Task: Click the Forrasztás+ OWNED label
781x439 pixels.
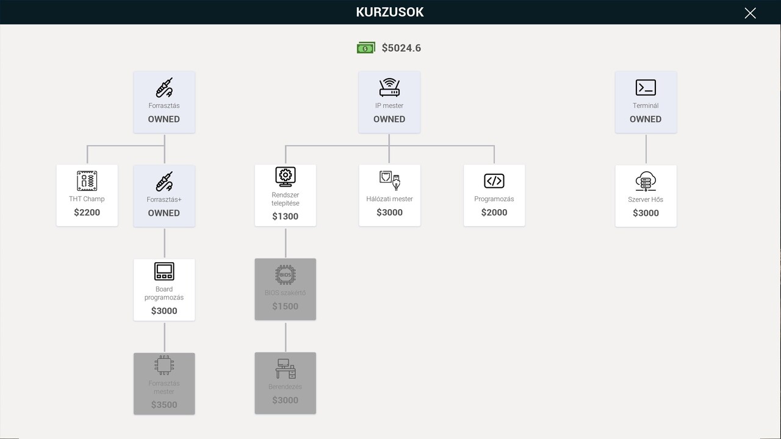Action: pyautogui.click(x=164, y=213)
